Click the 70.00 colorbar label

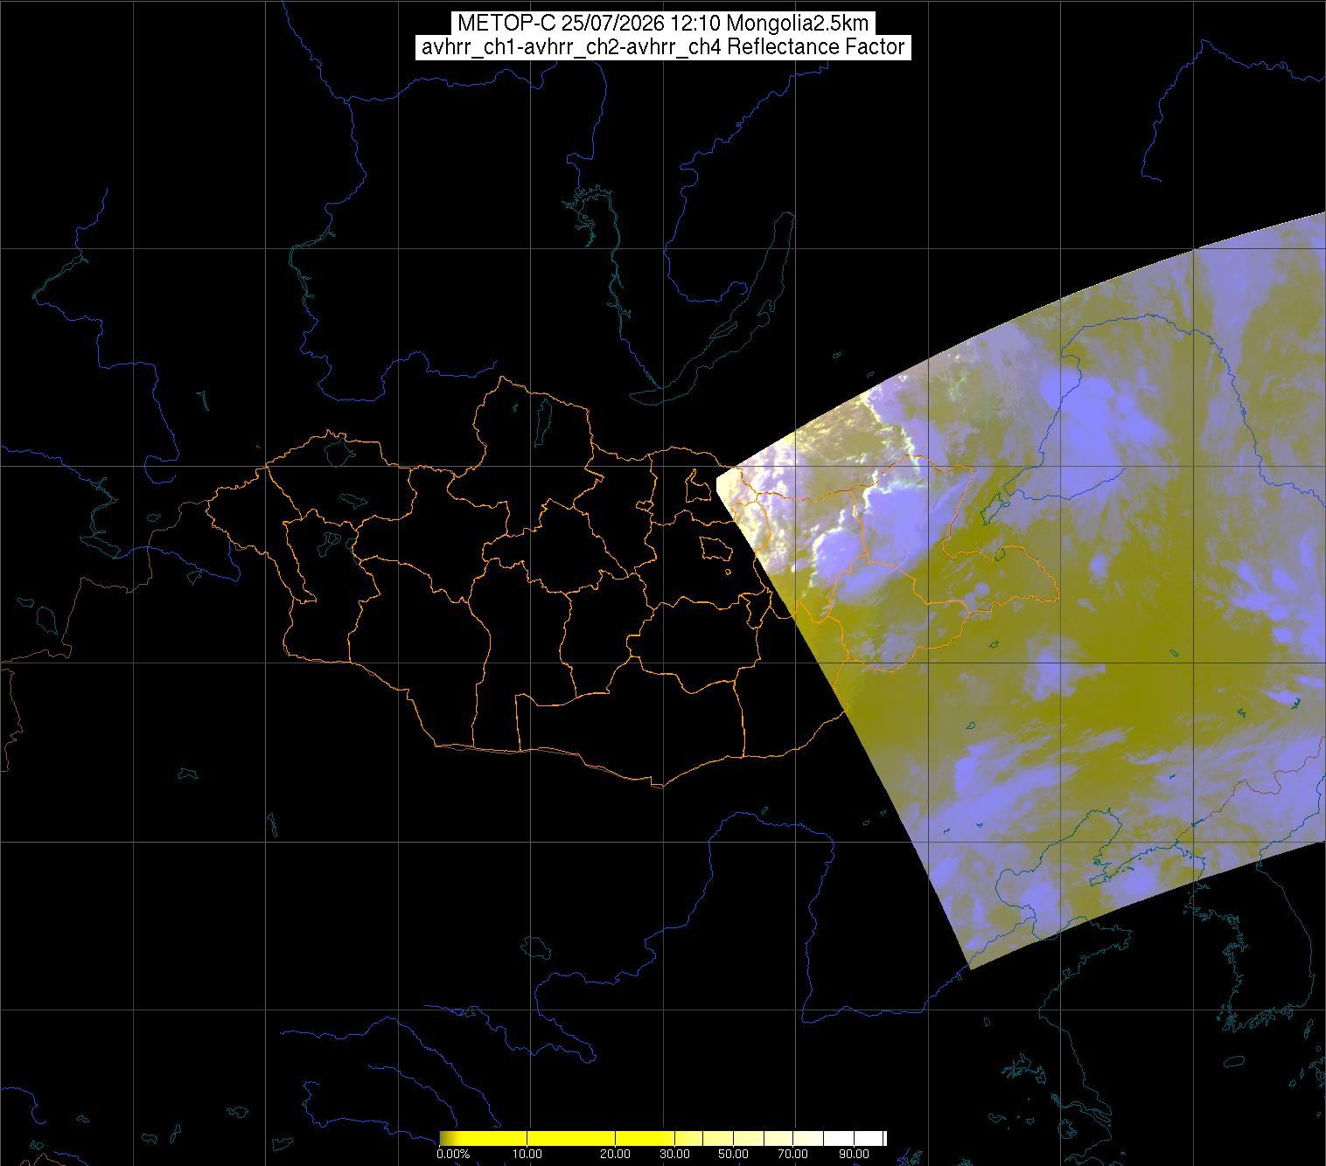793,1155
